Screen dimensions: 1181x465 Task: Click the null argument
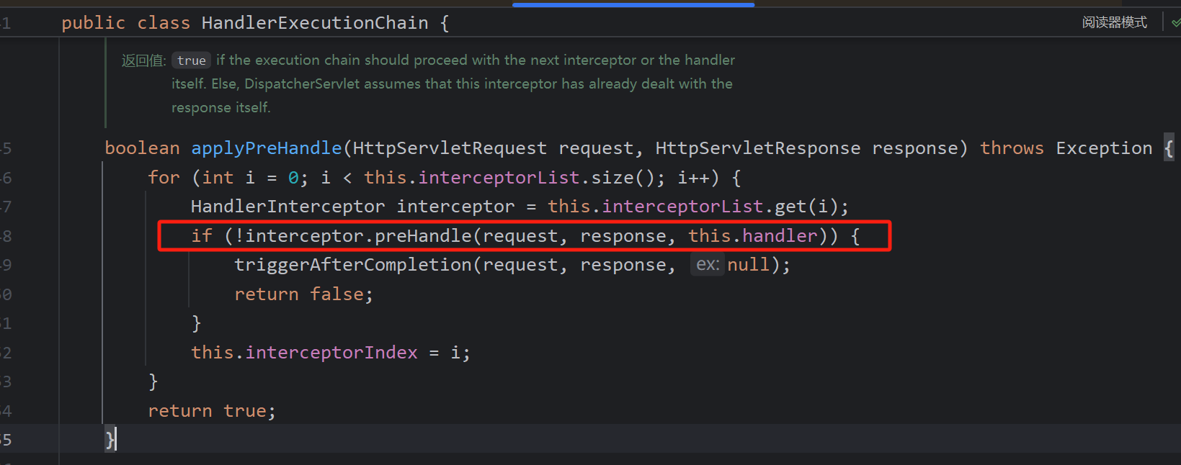click(749, 266)
